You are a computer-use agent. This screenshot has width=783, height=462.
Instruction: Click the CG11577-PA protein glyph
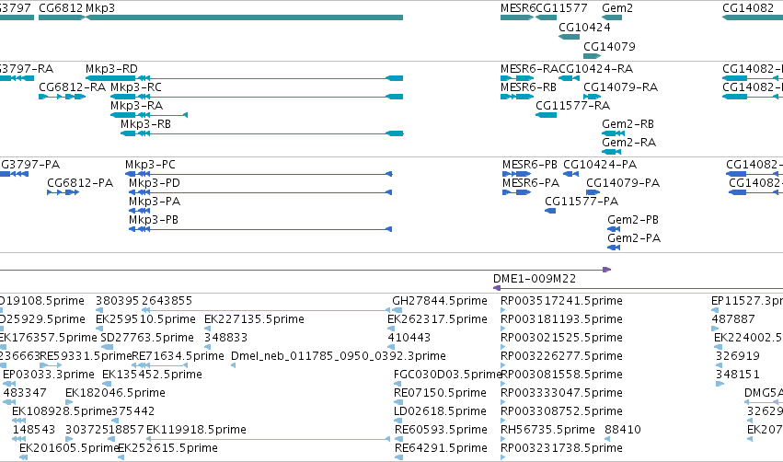(x=550, y=211)
